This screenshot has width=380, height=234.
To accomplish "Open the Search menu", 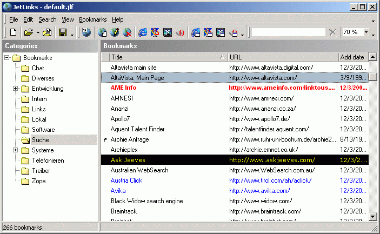I will click(48, 19).
